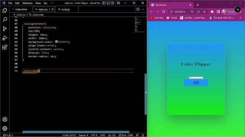This screenshot has height=137, width=245.
Task: Go forward in the browser
Action: coord(157,12)
